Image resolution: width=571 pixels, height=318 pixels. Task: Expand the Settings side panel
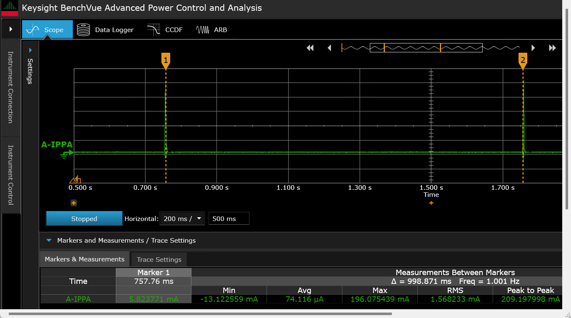30,50
